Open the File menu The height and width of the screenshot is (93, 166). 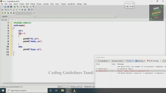(2, 4)
